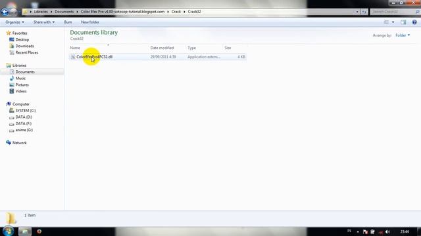
Task: Show hidden tray icons arrow
Action: (x=358, y=231)
